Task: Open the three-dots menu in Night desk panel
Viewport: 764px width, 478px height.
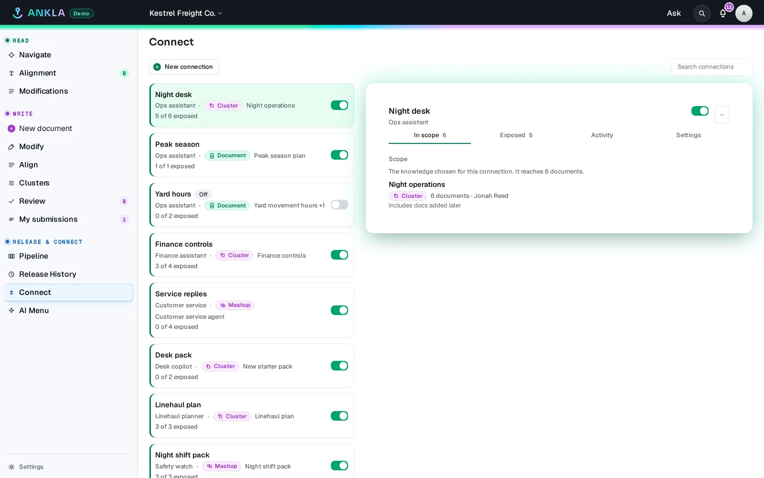Action: [x=722, y=115]
